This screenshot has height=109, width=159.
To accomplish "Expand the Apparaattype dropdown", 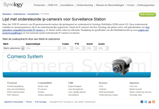I will [43, 48].
